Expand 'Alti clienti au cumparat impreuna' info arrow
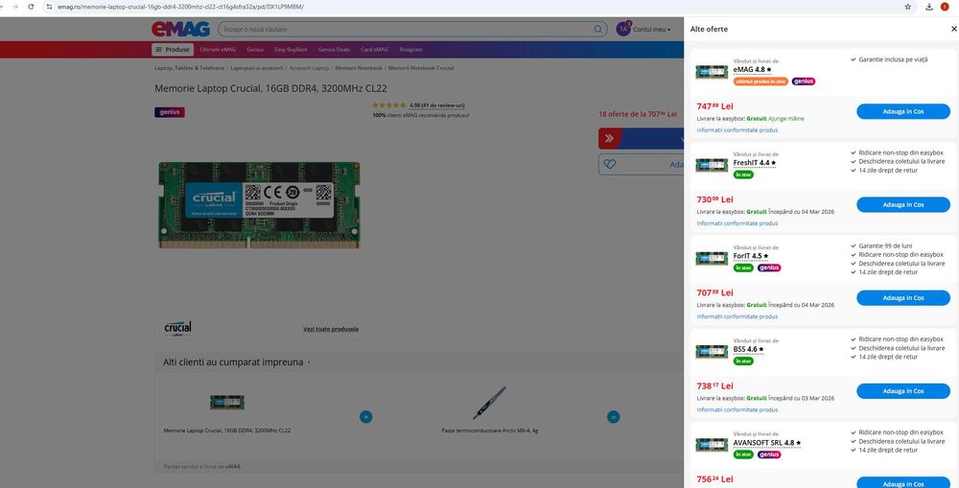The width and height of the screenshot is (959, 488). [x=309, y=362]
